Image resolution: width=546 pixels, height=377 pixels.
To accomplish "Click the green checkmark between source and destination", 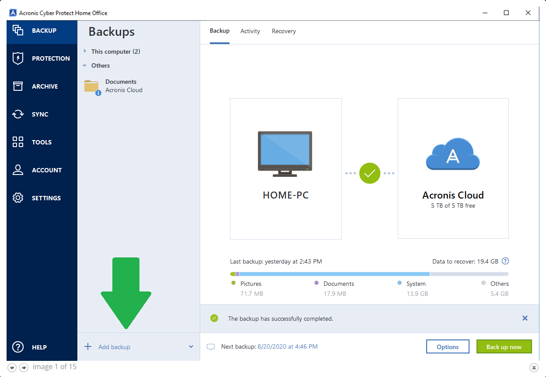I will (370, 173).
